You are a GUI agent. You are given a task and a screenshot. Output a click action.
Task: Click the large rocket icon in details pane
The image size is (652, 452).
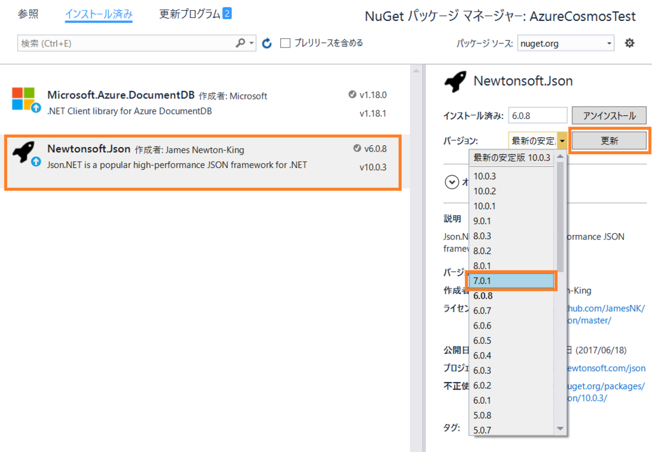pyautogui.click(x=455, y=81)
